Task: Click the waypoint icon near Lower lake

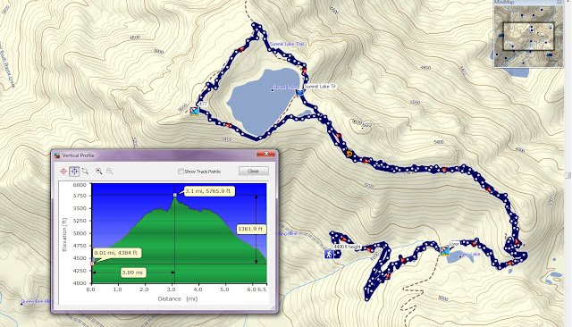Action: click(444, 251)
